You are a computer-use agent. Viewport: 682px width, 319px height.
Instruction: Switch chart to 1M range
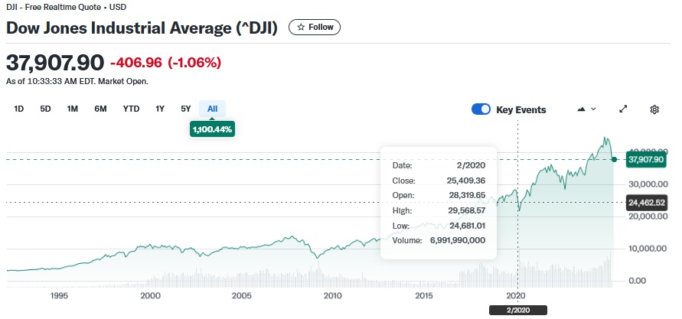pos(72,109)
